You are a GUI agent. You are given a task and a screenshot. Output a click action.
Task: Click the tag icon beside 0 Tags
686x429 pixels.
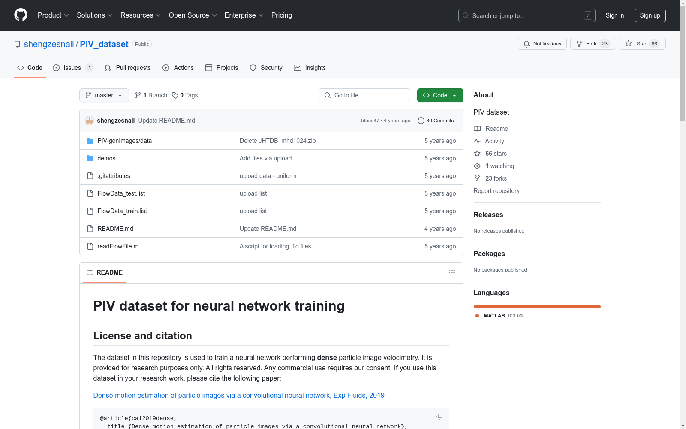click(x=175, y=95)
